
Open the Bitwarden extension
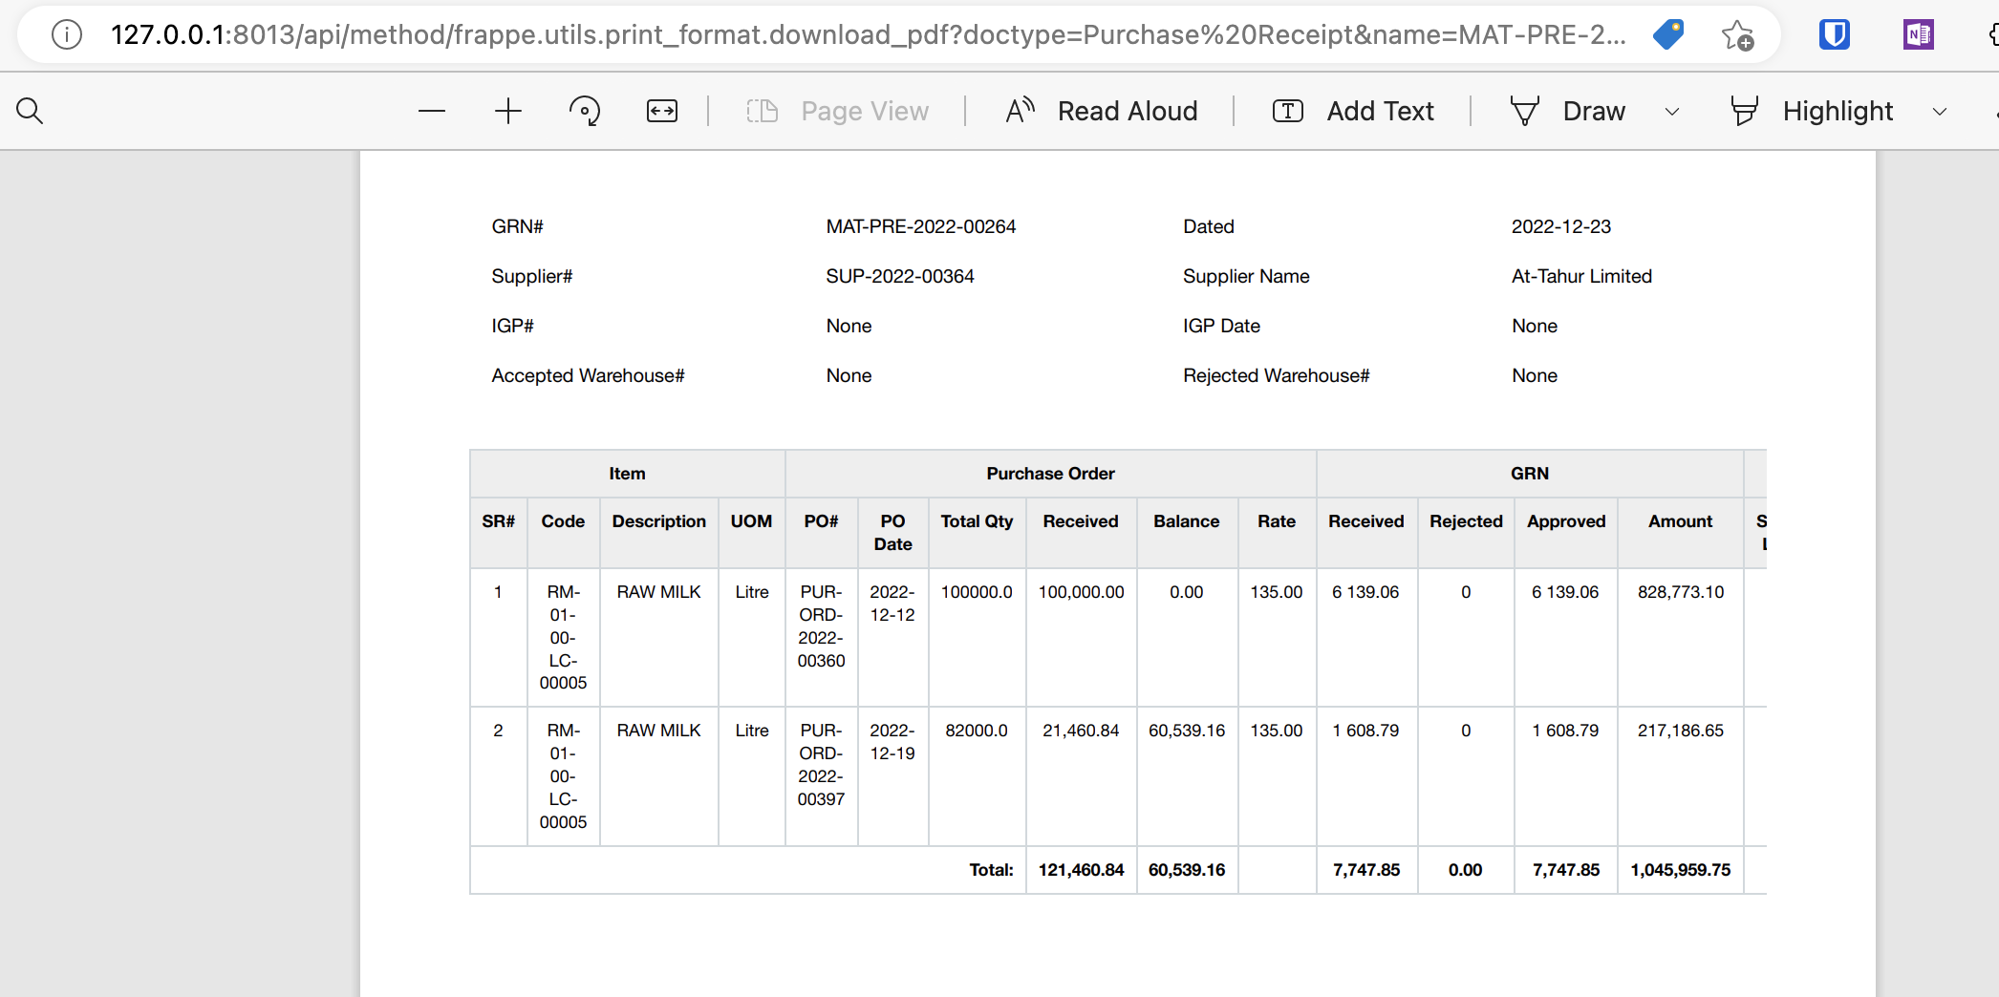coord(1834,34)
